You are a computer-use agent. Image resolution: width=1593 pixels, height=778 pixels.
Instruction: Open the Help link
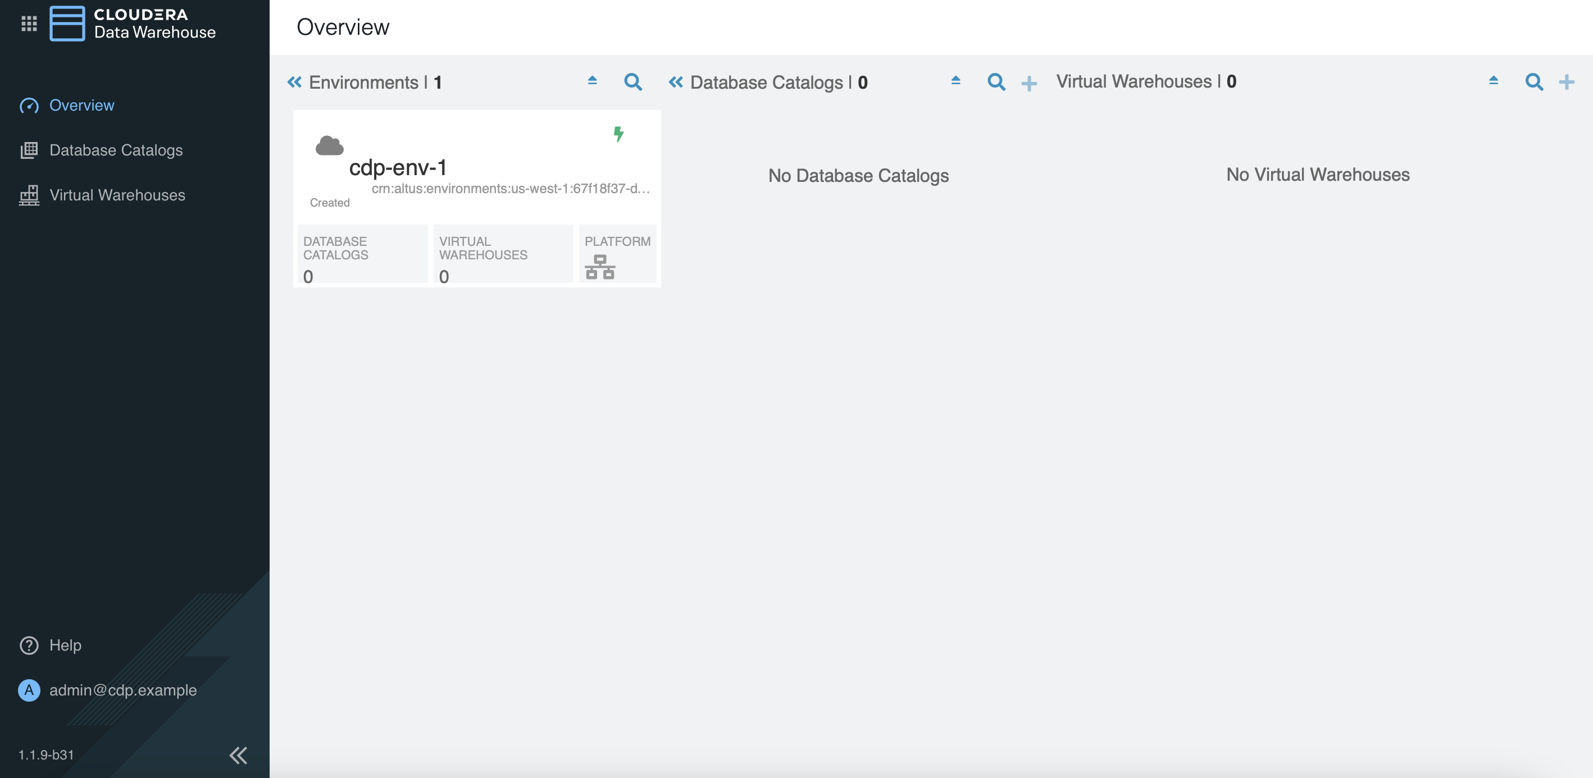click(65, 645)
